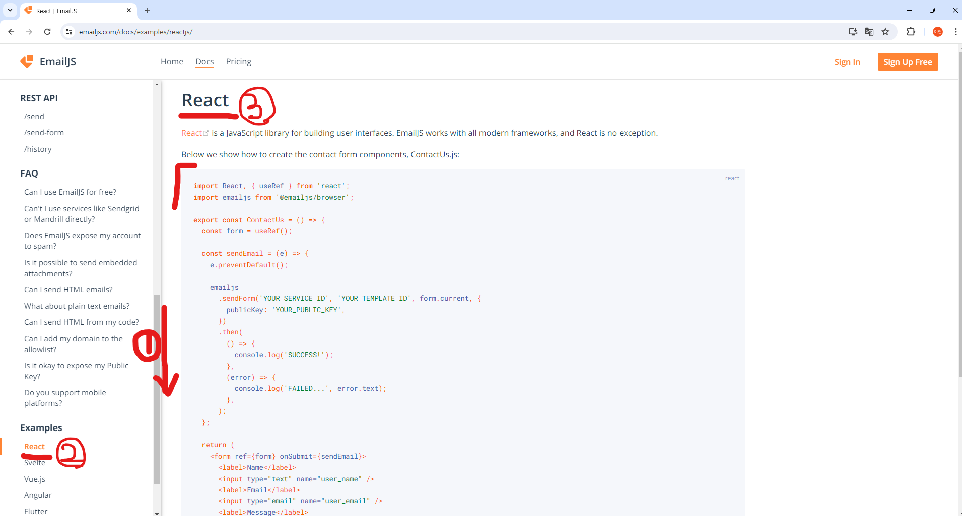
Task: Click the React page title heading
Action: click(205, 100)
